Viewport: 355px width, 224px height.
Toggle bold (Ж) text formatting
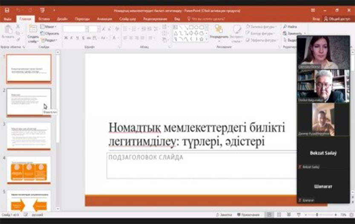point(66,38)
